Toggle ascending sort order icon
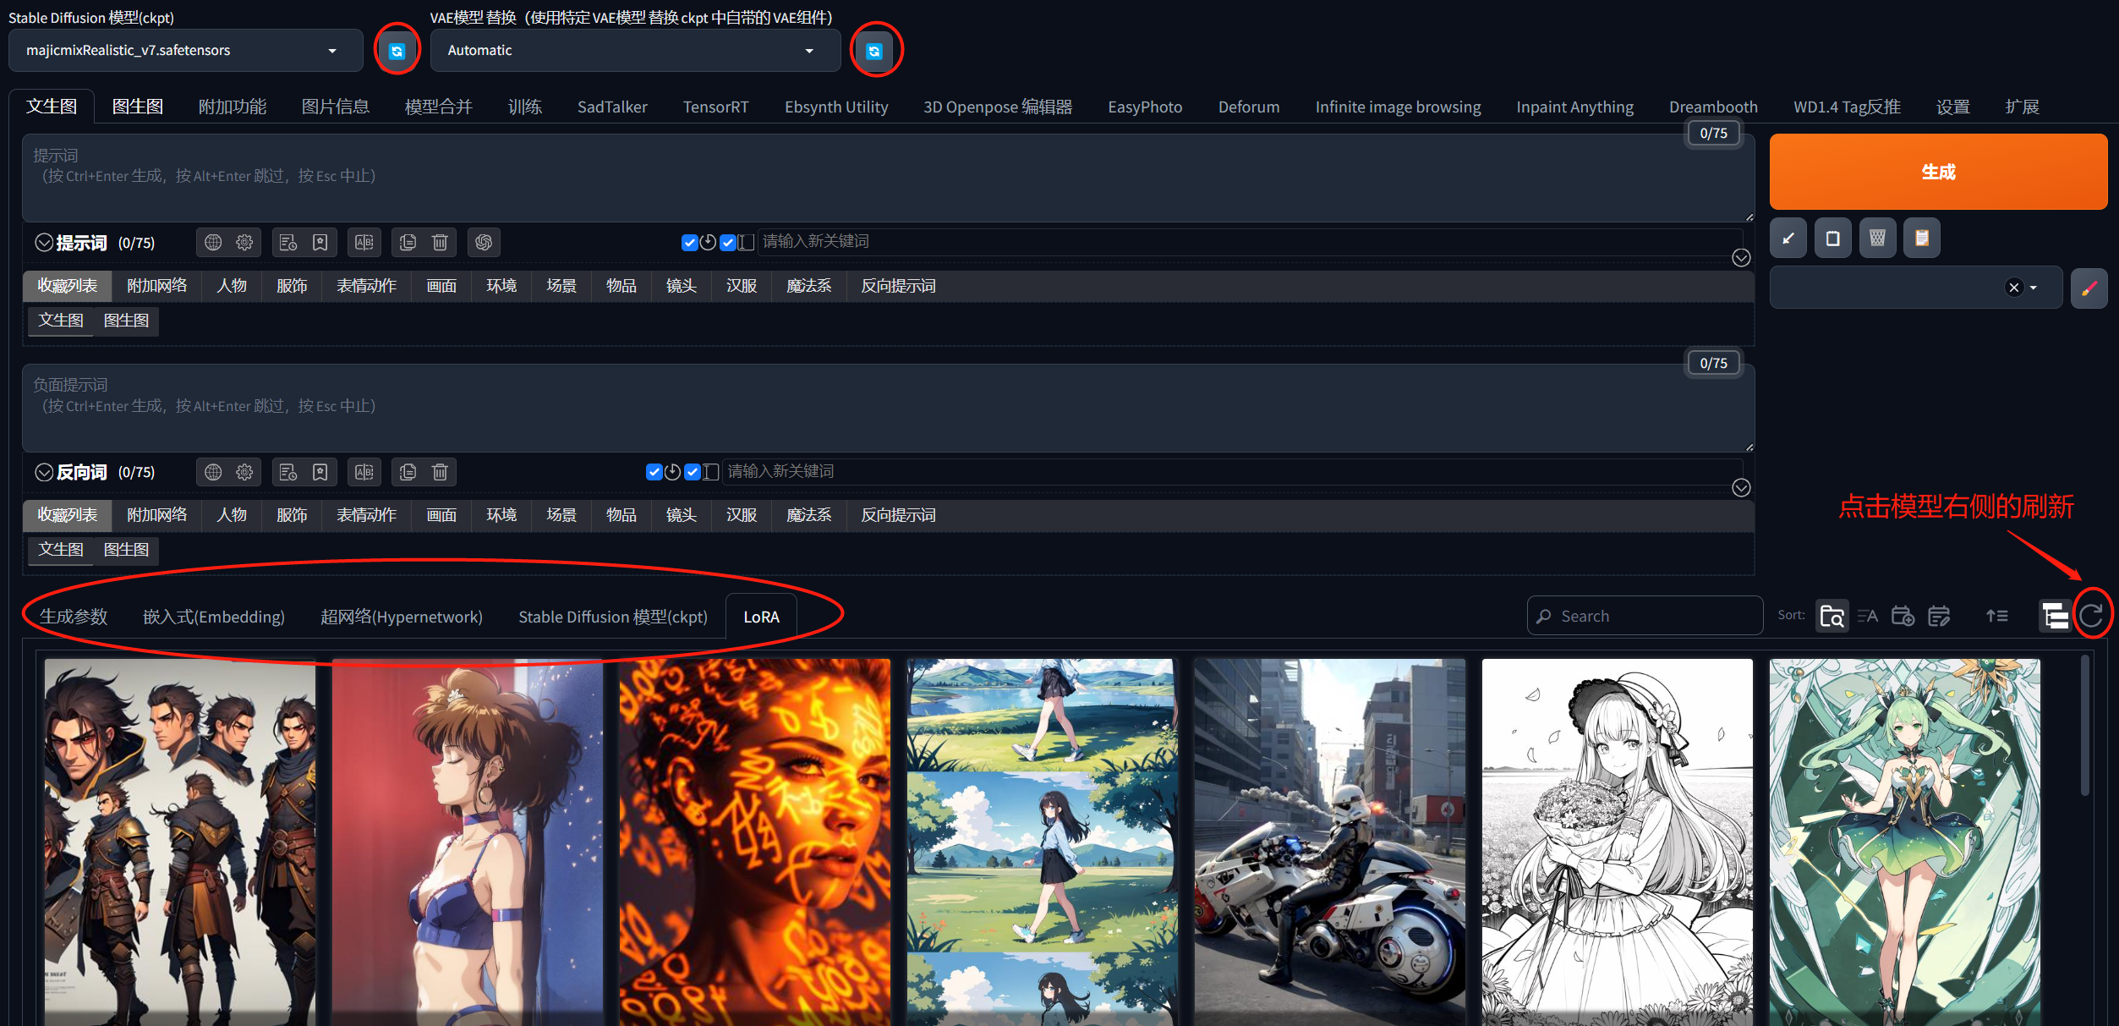 coord(1997,617)
